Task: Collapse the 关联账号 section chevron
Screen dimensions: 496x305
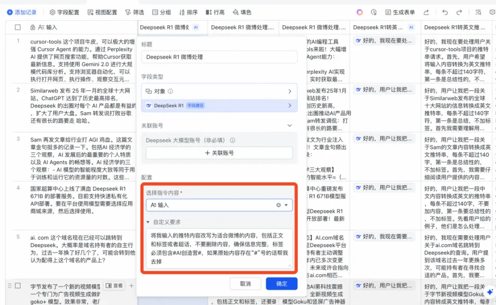Action: (x=289, y=126)
